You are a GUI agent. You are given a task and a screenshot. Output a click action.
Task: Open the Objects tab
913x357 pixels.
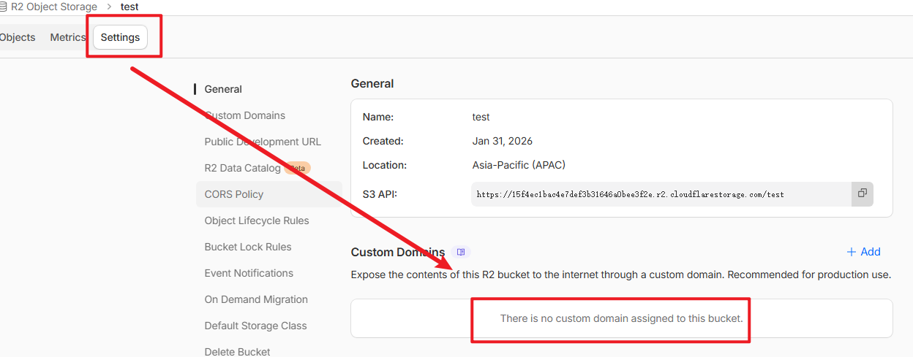18,38
